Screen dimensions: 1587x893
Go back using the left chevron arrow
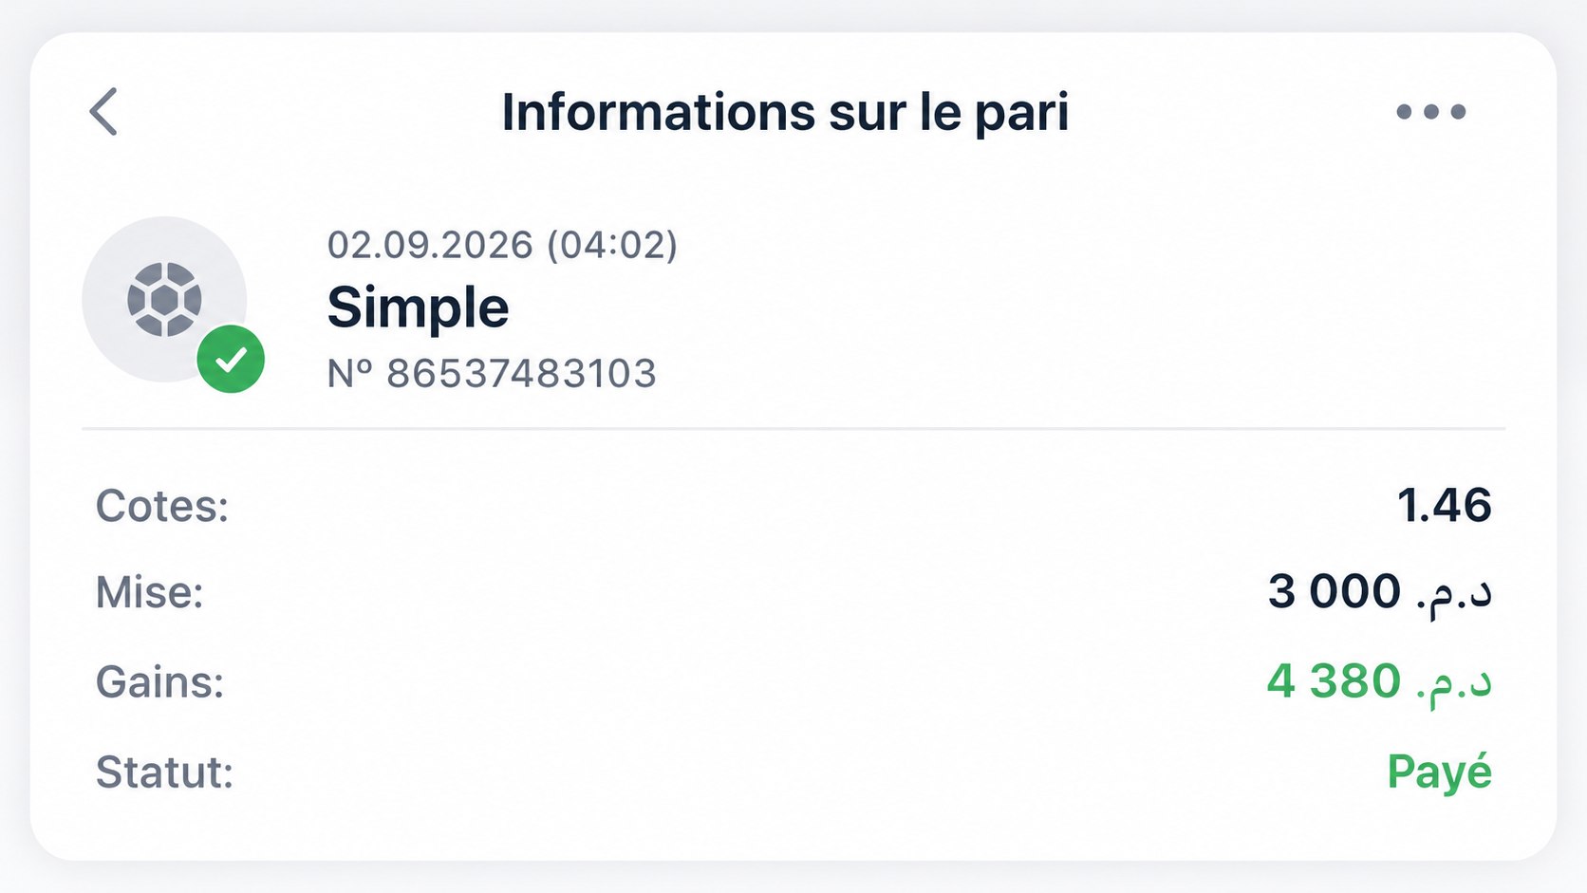pyautogui.click(x=103, y=112)
